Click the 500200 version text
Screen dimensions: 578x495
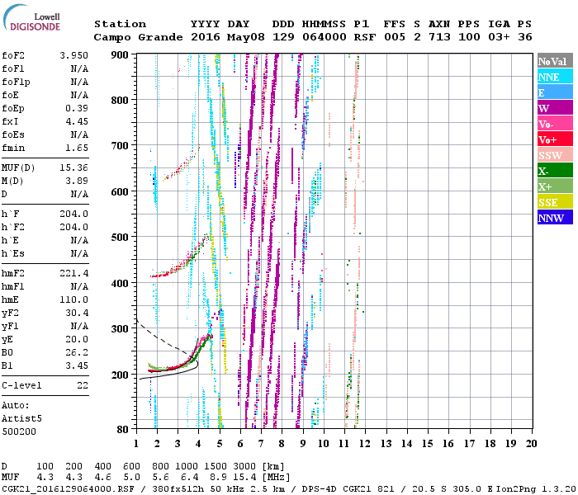click(19, 431)
